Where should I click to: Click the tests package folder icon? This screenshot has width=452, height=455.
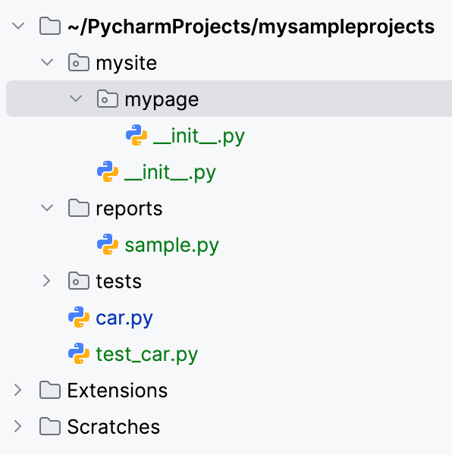tap(79, 281)
